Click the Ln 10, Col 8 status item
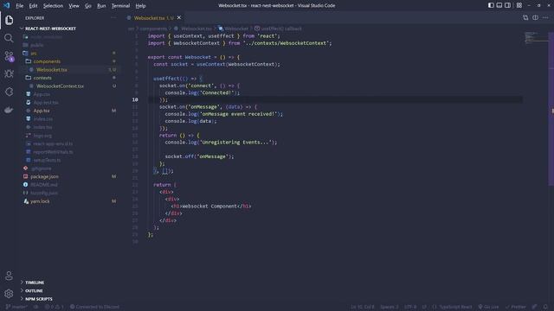This screenshot has height=311, width=554. (362, 307)
